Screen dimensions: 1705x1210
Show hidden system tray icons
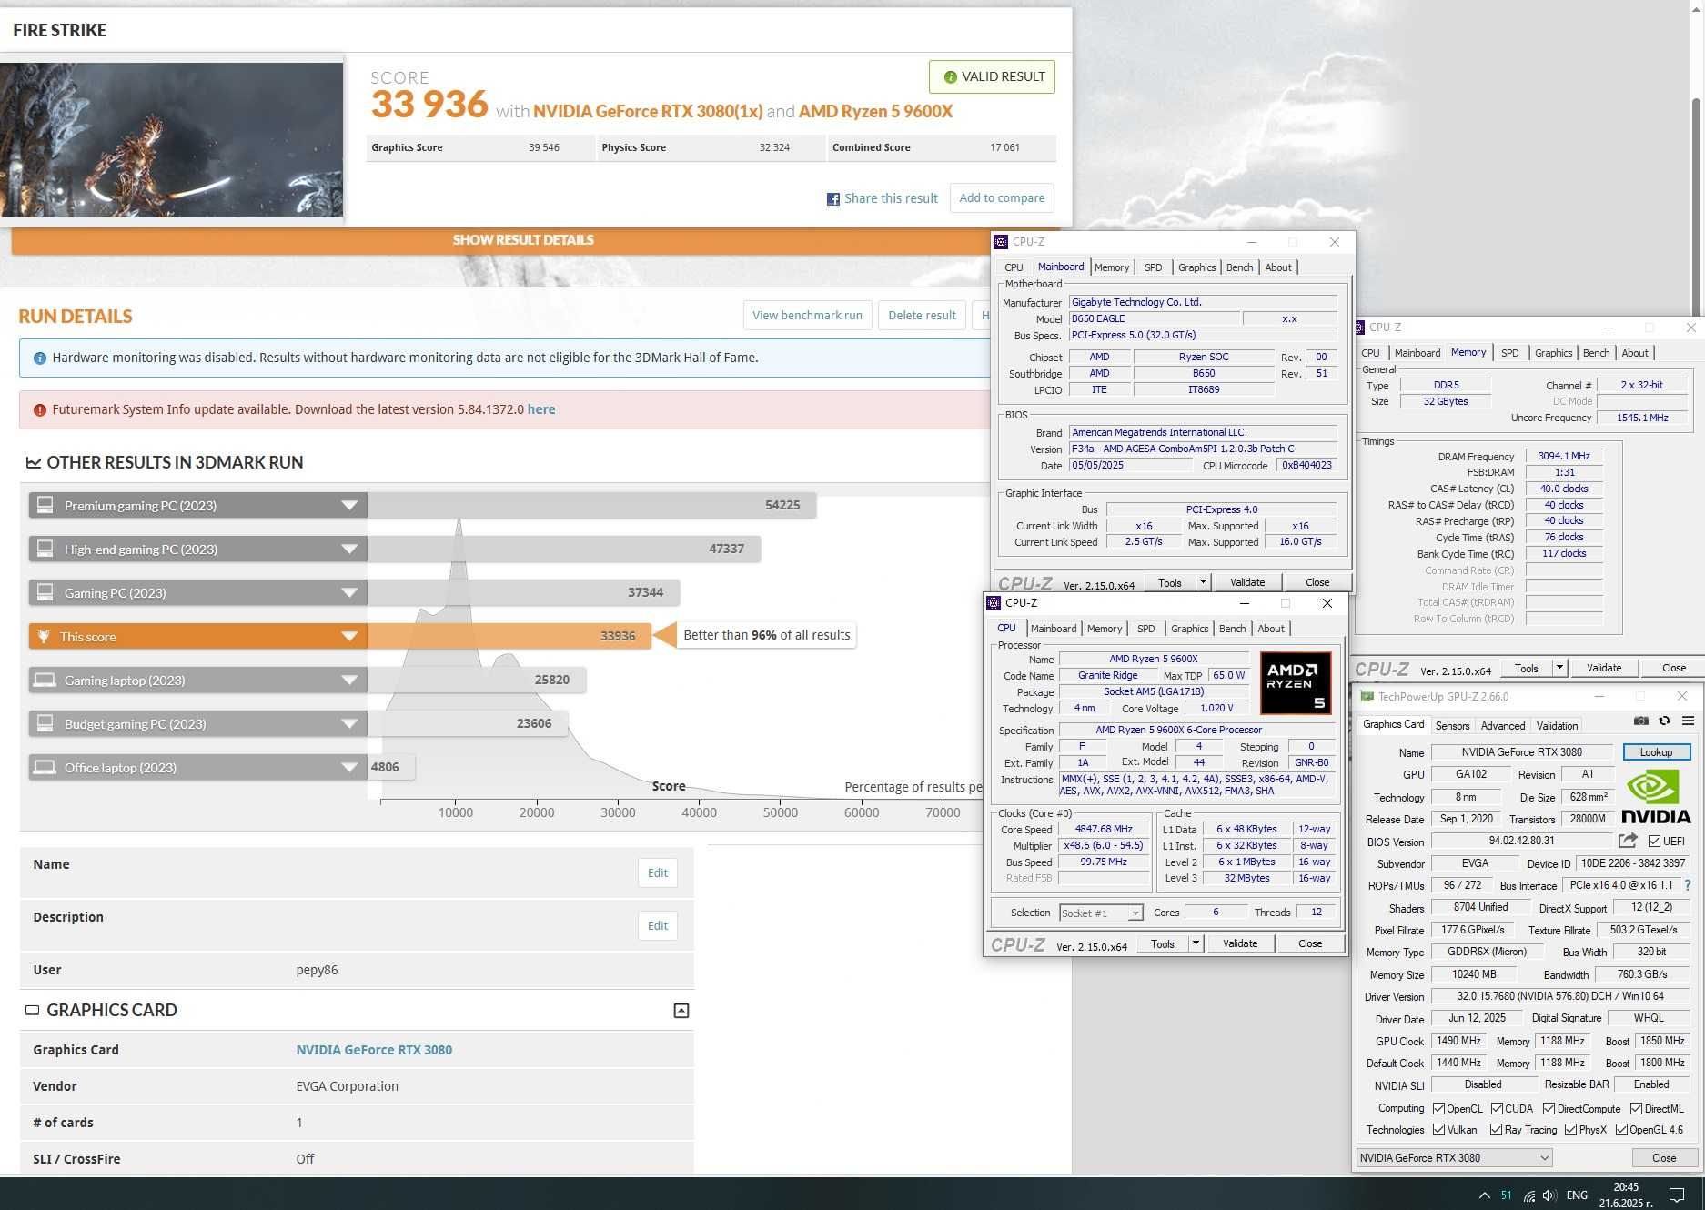click(1485, 1195)
